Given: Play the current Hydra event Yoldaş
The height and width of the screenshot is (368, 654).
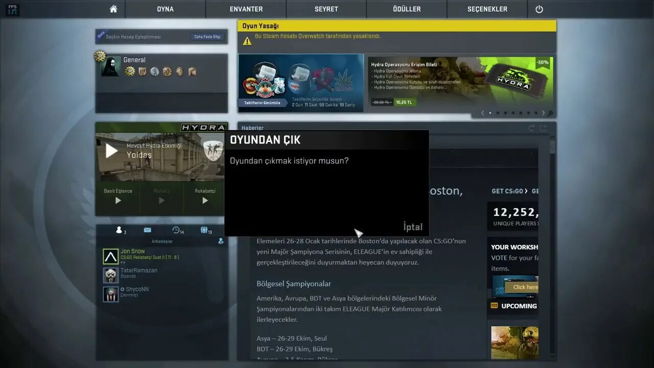Looking at the screenshot, I should (x=111, y=151).
